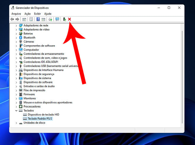Select Adaptadores de vídeo label
Screen dimensions: 195x145
tap(37, 30)
